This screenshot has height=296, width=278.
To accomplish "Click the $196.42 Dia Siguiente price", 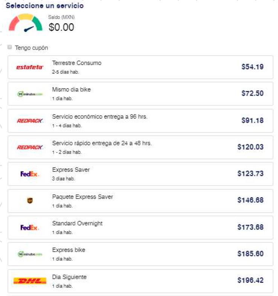I will coord(251,280).
